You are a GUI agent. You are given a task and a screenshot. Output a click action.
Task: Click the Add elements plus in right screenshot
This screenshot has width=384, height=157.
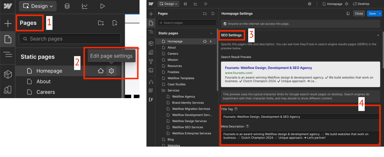[x=151, y=14]
